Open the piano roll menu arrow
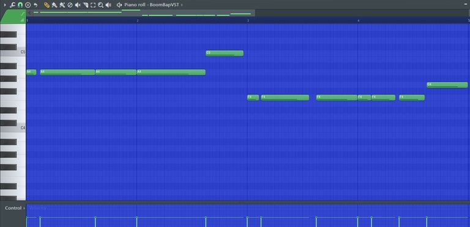470x227 pixels. tap(5, 5)
